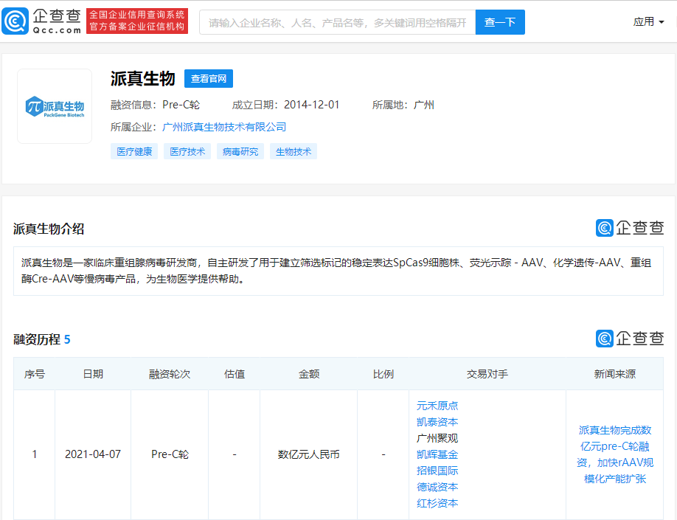Open investor 德诚资本 link
The width and height of the screenshot is (677, 520).
[x=437, y=487]
